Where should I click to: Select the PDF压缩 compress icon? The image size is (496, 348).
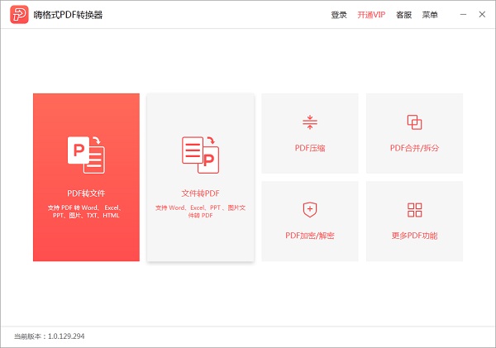(x=310, y=122)
